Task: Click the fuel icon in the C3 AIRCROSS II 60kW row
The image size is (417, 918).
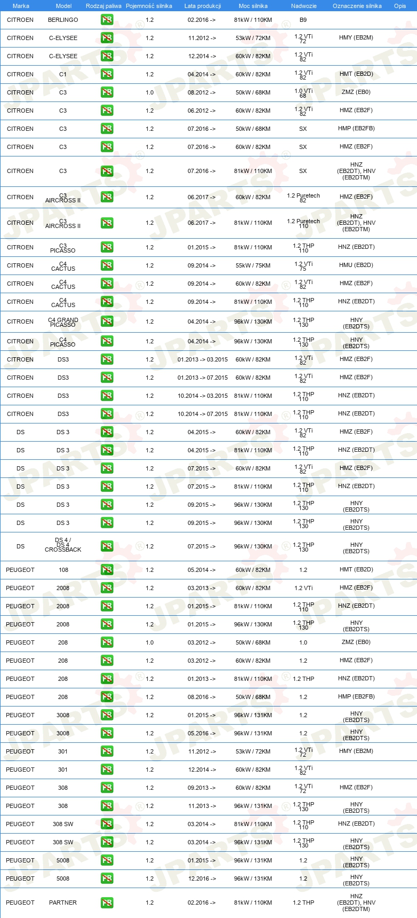Action: click(107, 197)
